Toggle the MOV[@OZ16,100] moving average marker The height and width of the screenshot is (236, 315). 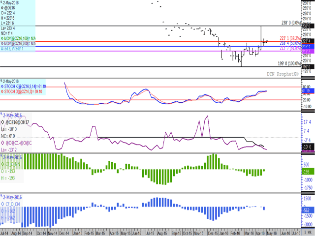tap(2, 38)
